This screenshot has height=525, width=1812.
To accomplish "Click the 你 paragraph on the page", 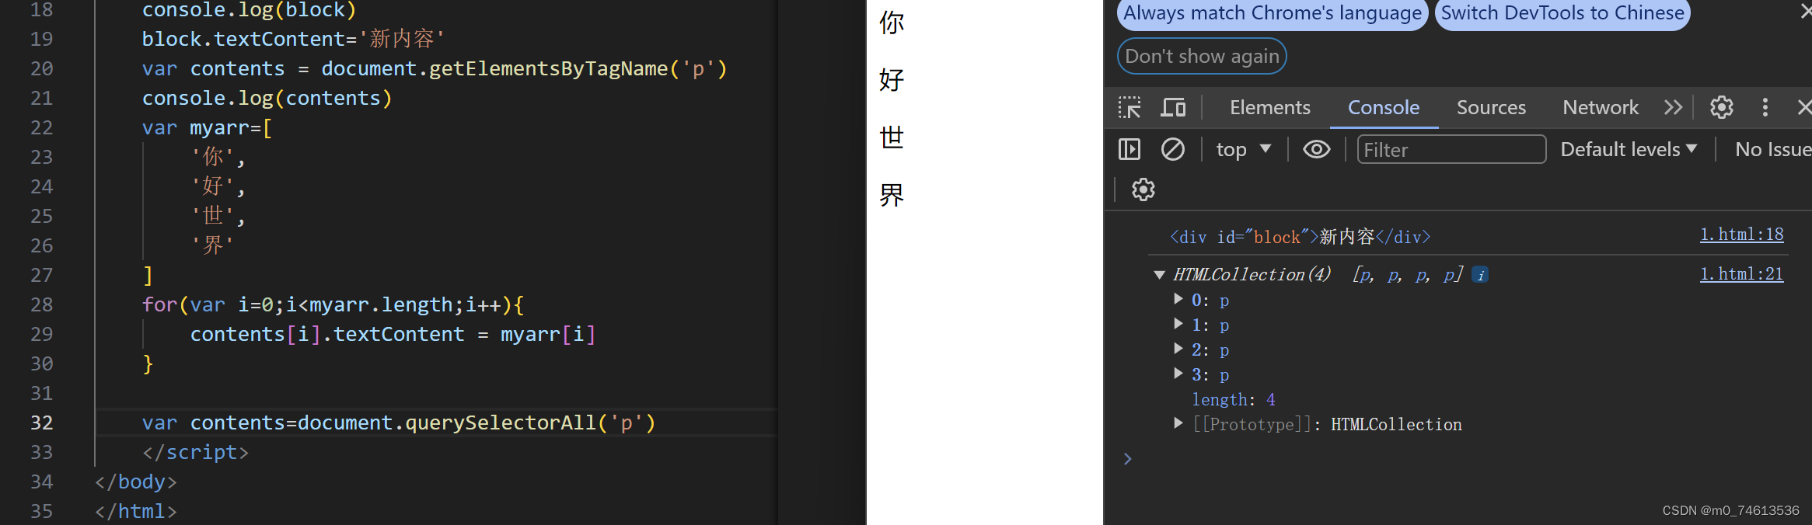I will (892, 23).
